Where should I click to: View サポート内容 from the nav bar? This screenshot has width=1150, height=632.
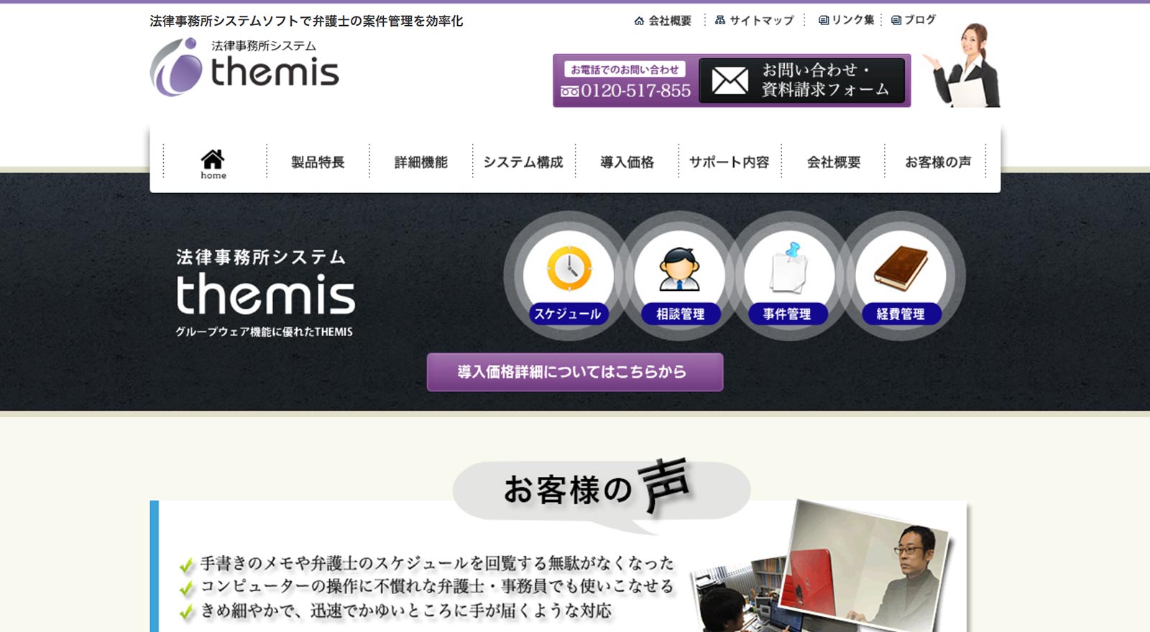[x=729, y=162]
